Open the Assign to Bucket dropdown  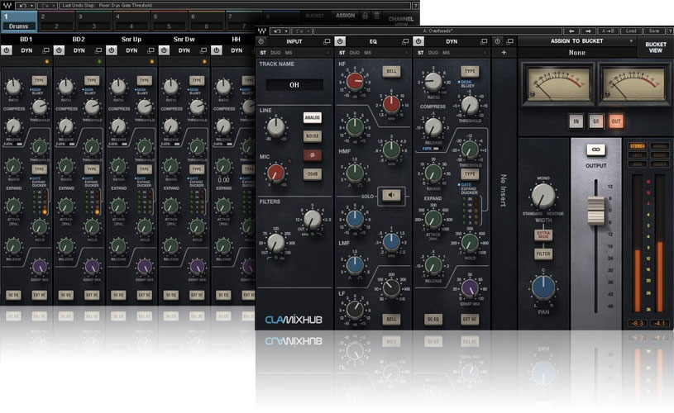[x=577, y=40]
